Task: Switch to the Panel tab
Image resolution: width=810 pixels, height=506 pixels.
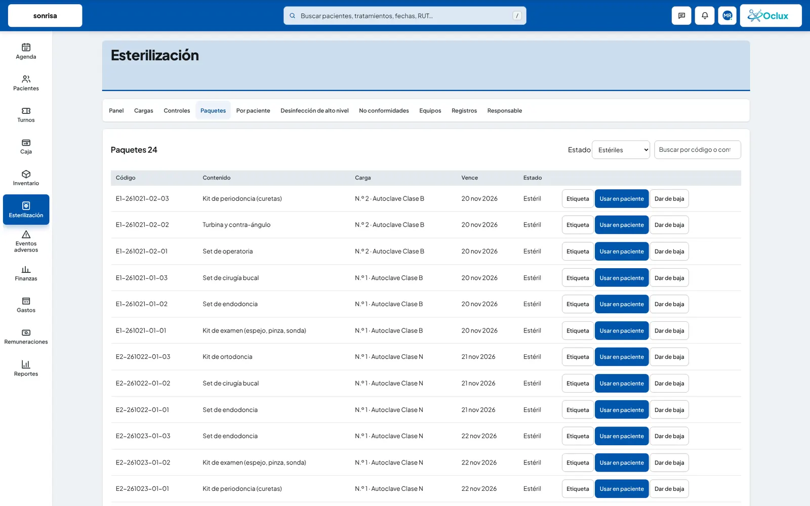Action: 116,110
